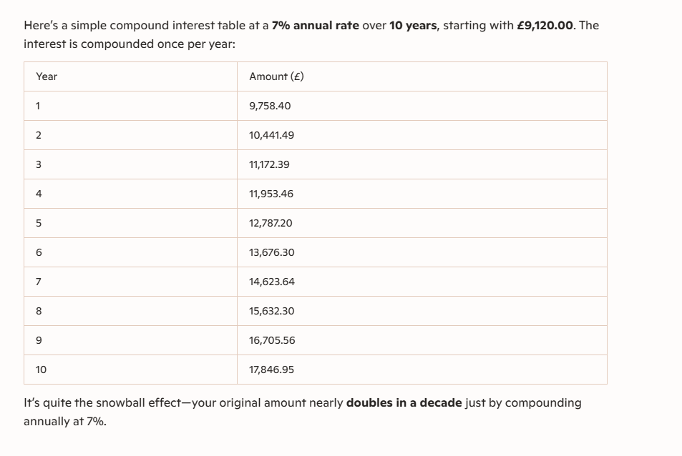
Task: Click the "Amount (£)" column header
Action: point(276,76)
